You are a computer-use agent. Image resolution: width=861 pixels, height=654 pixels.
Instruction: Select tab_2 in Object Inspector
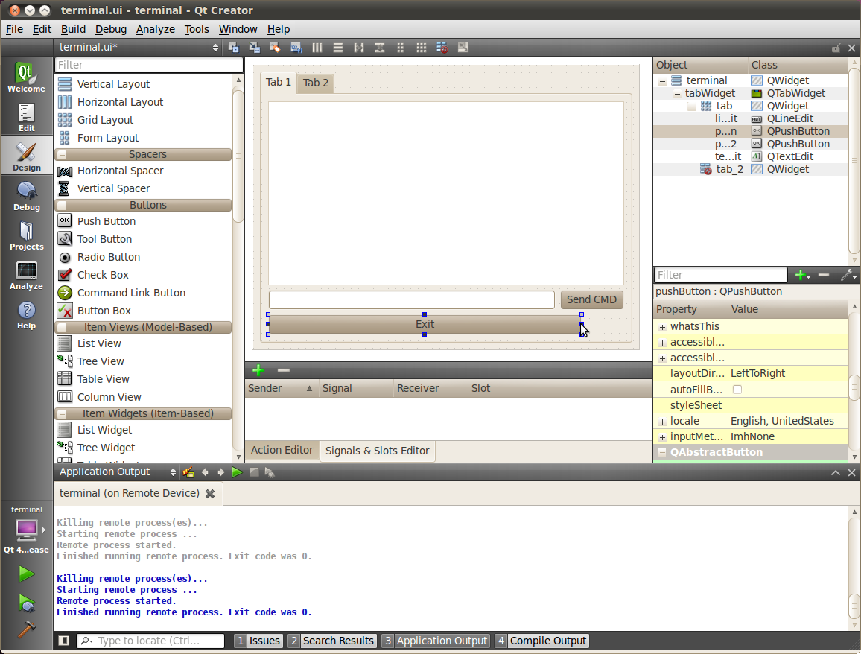[729, 170]
